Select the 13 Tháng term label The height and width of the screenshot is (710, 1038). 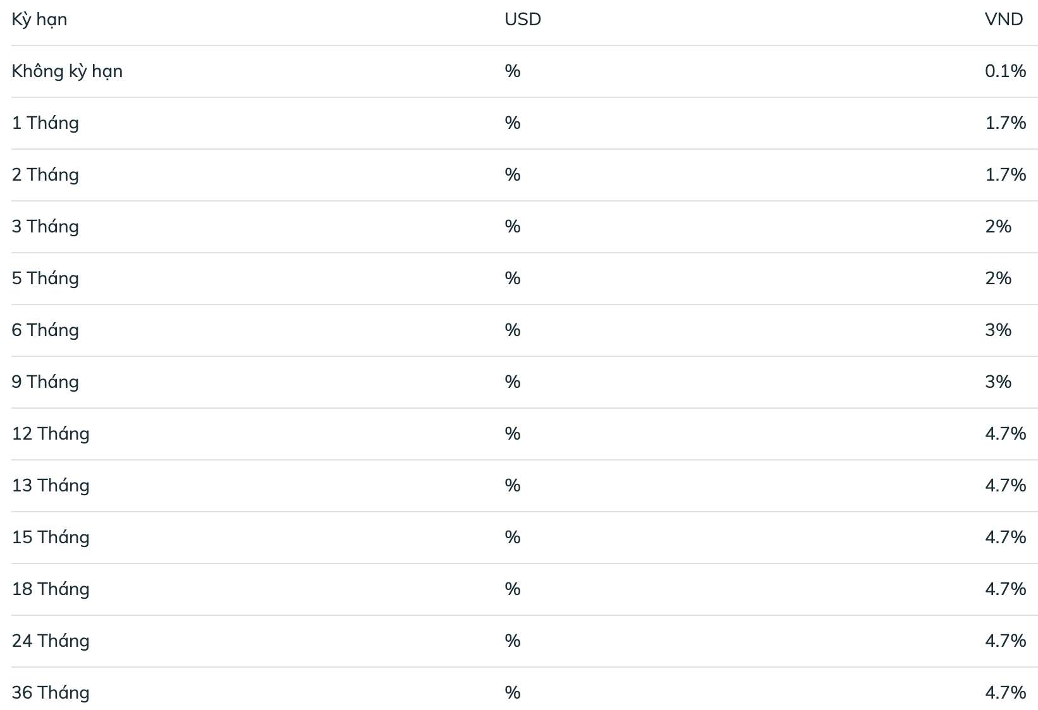51,486
